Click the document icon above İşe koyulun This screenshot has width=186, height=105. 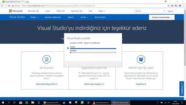pyautogui.click(x=46, y=59)
